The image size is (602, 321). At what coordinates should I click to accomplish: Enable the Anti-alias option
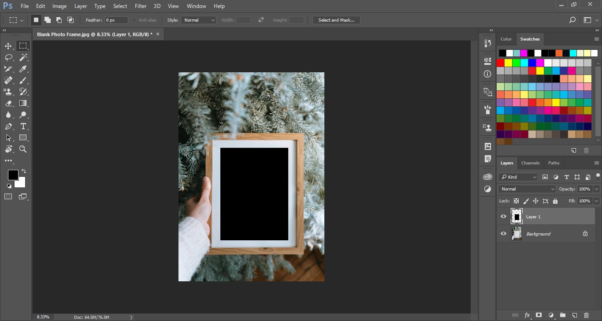pyautogui.click(x=134, y=20)
